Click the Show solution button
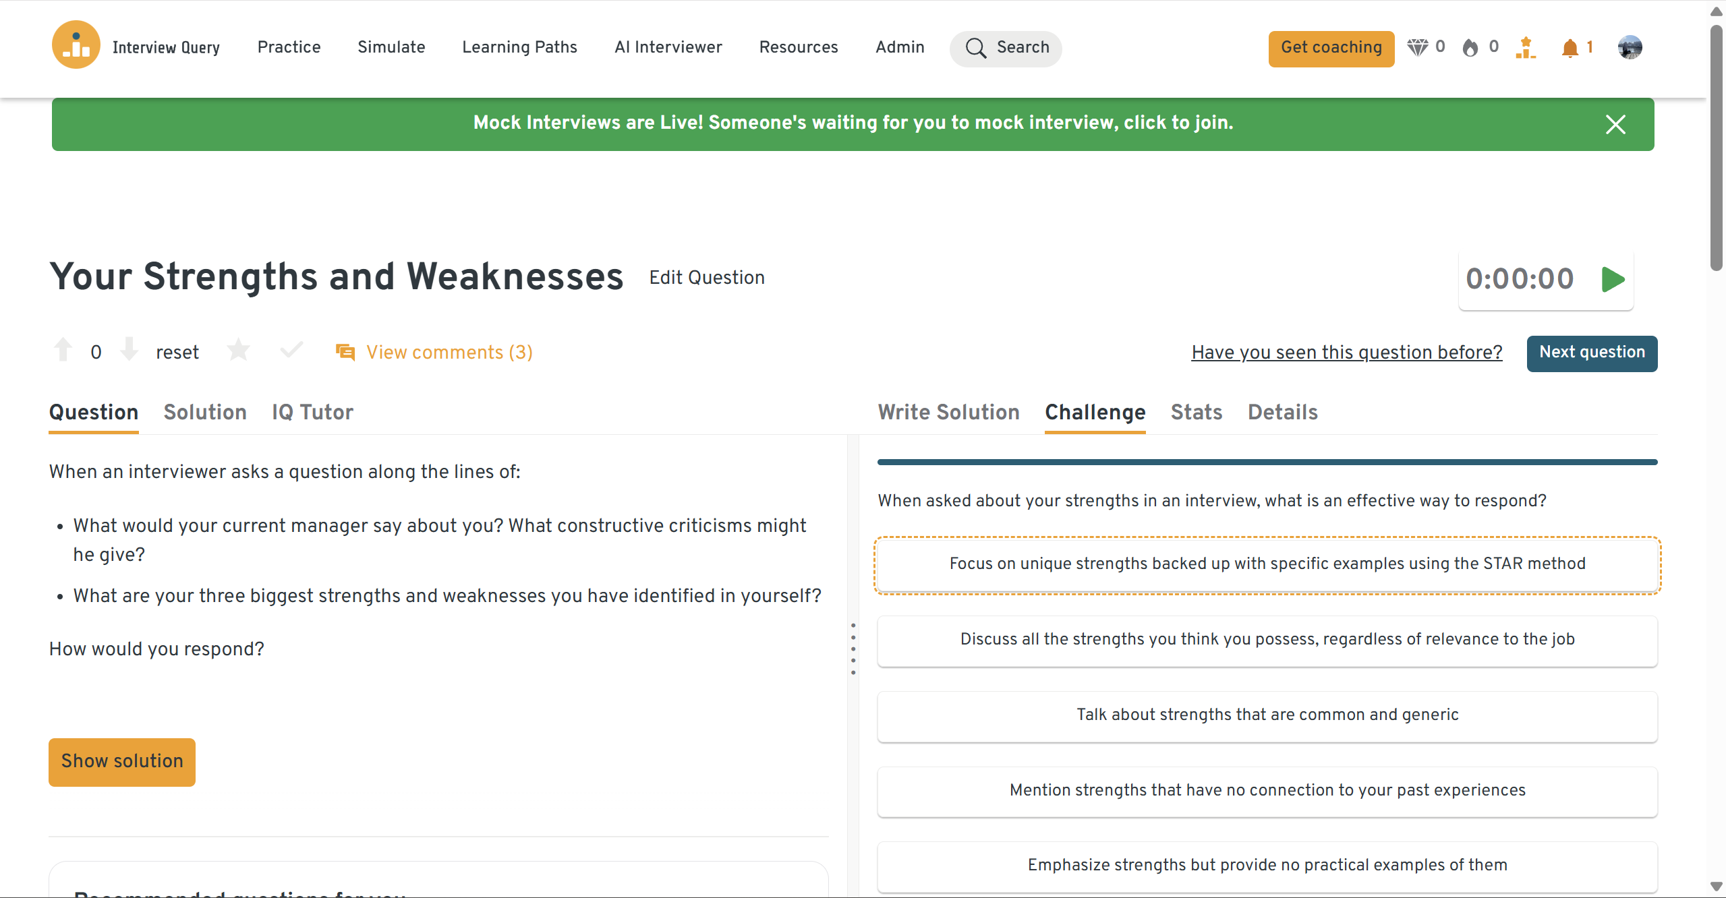 [x=122, y=761]
